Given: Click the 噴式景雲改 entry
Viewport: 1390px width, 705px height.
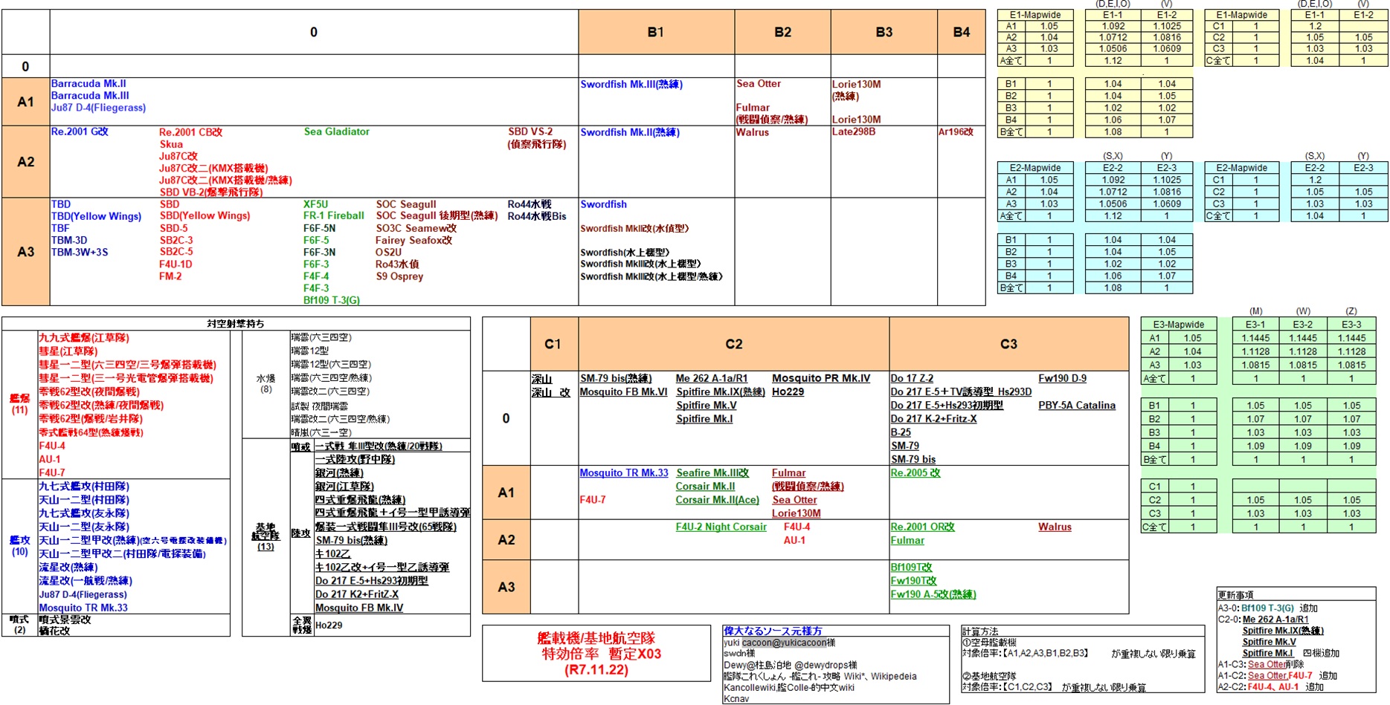Looking at the screenshot, I should 65,620.
